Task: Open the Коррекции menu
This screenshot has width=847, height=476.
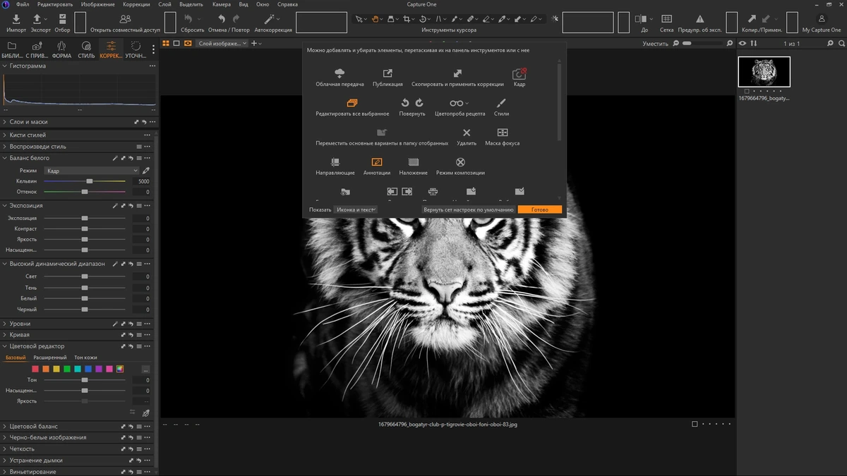Action: [x=136, y=4]
